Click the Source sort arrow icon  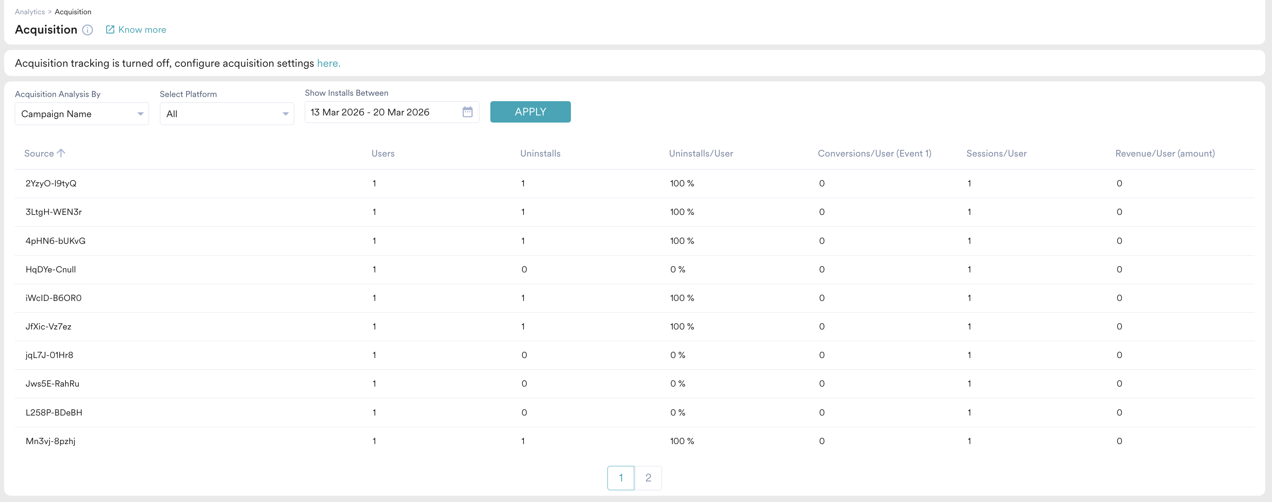(x=61, y=153)
